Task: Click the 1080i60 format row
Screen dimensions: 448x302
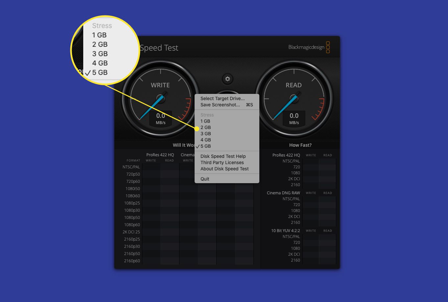Action: coord(132,196)
